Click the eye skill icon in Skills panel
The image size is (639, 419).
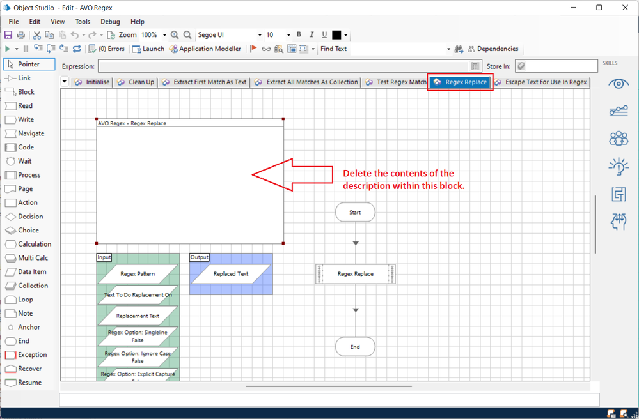[618, 84]
